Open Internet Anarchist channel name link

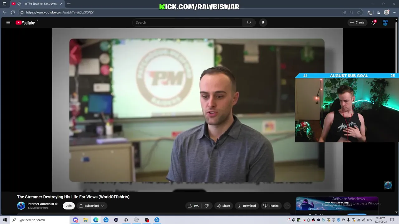[41, 204]
